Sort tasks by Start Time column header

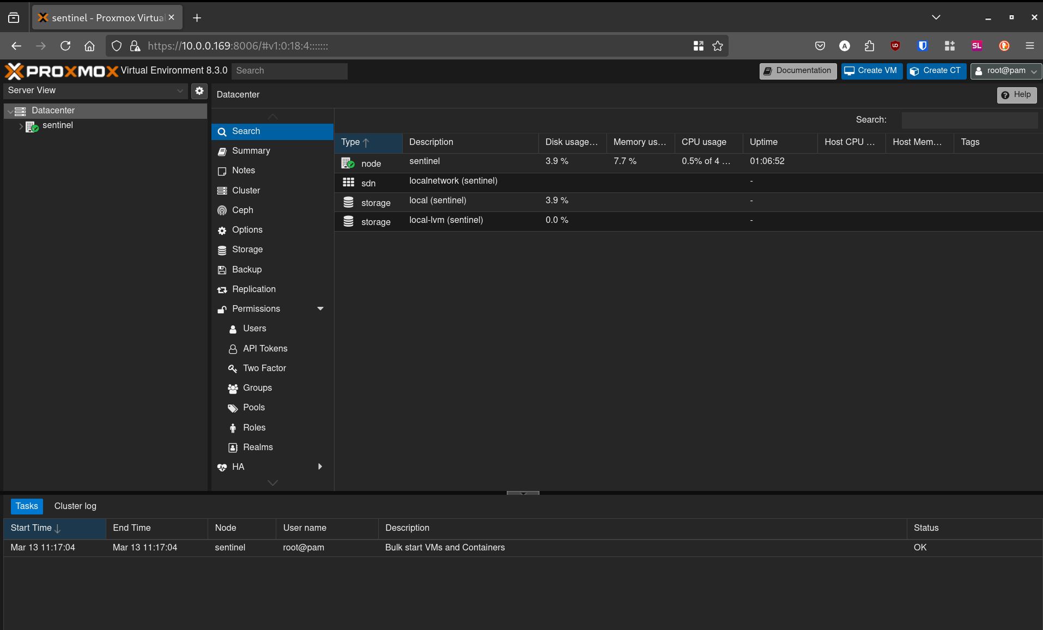pos(54,528)
